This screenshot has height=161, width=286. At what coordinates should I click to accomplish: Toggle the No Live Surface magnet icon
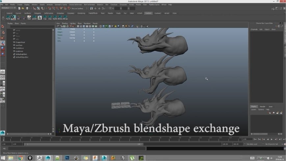pos(69,8)
